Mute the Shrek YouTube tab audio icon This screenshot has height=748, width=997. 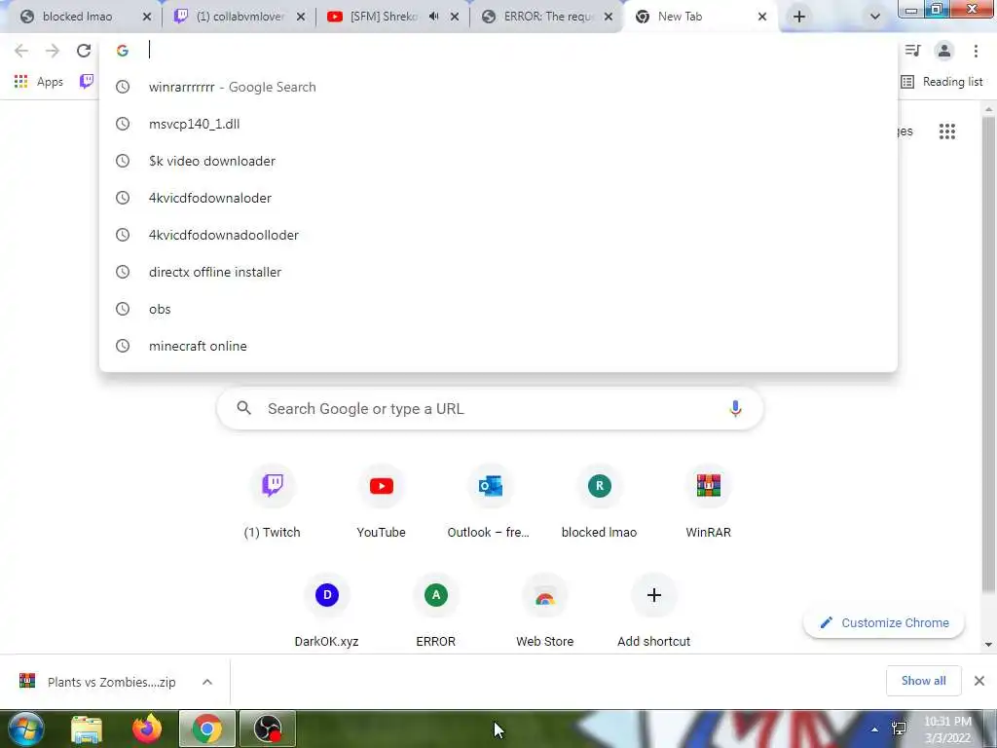coord(433,17)
